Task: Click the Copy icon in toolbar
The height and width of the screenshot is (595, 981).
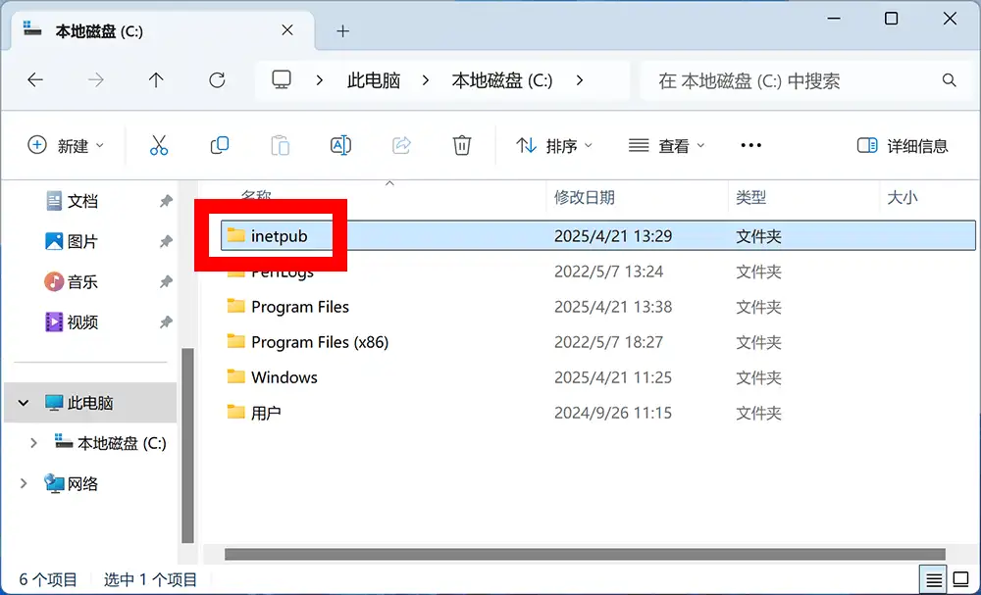Action: (x=220, y=145)
